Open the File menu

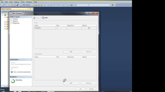2,2
